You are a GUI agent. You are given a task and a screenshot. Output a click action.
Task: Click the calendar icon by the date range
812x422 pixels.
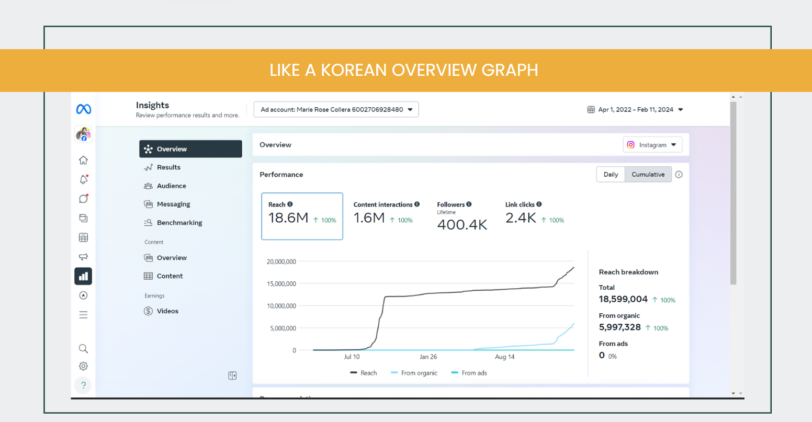(x=591, y=110)
